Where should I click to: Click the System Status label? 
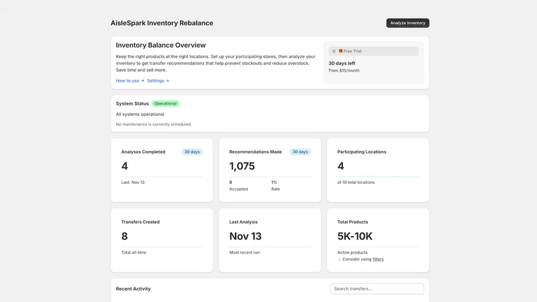[132, 103]
